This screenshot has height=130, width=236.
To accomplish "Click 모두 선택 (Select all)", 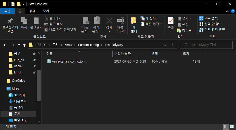I will pos(209,18).
